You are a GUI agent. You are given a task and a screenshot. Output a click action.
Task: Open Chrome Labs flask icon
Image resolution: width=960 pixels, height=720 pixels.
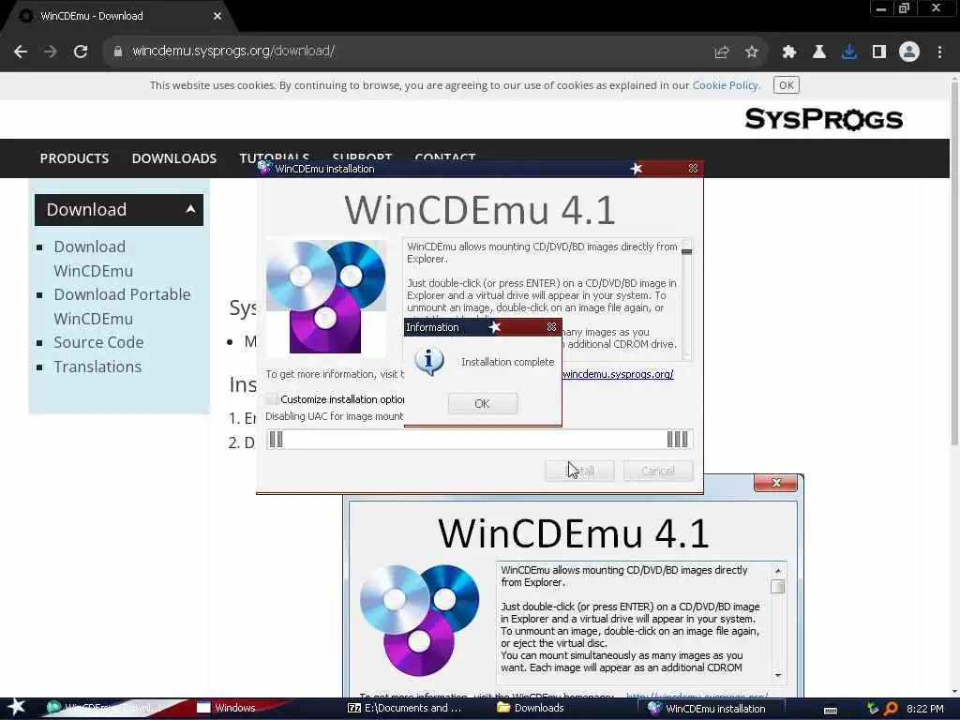coord(819,52)
